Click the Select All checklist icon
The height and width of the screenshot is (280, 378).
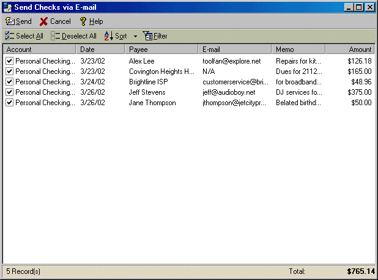[x=10, y=36]
